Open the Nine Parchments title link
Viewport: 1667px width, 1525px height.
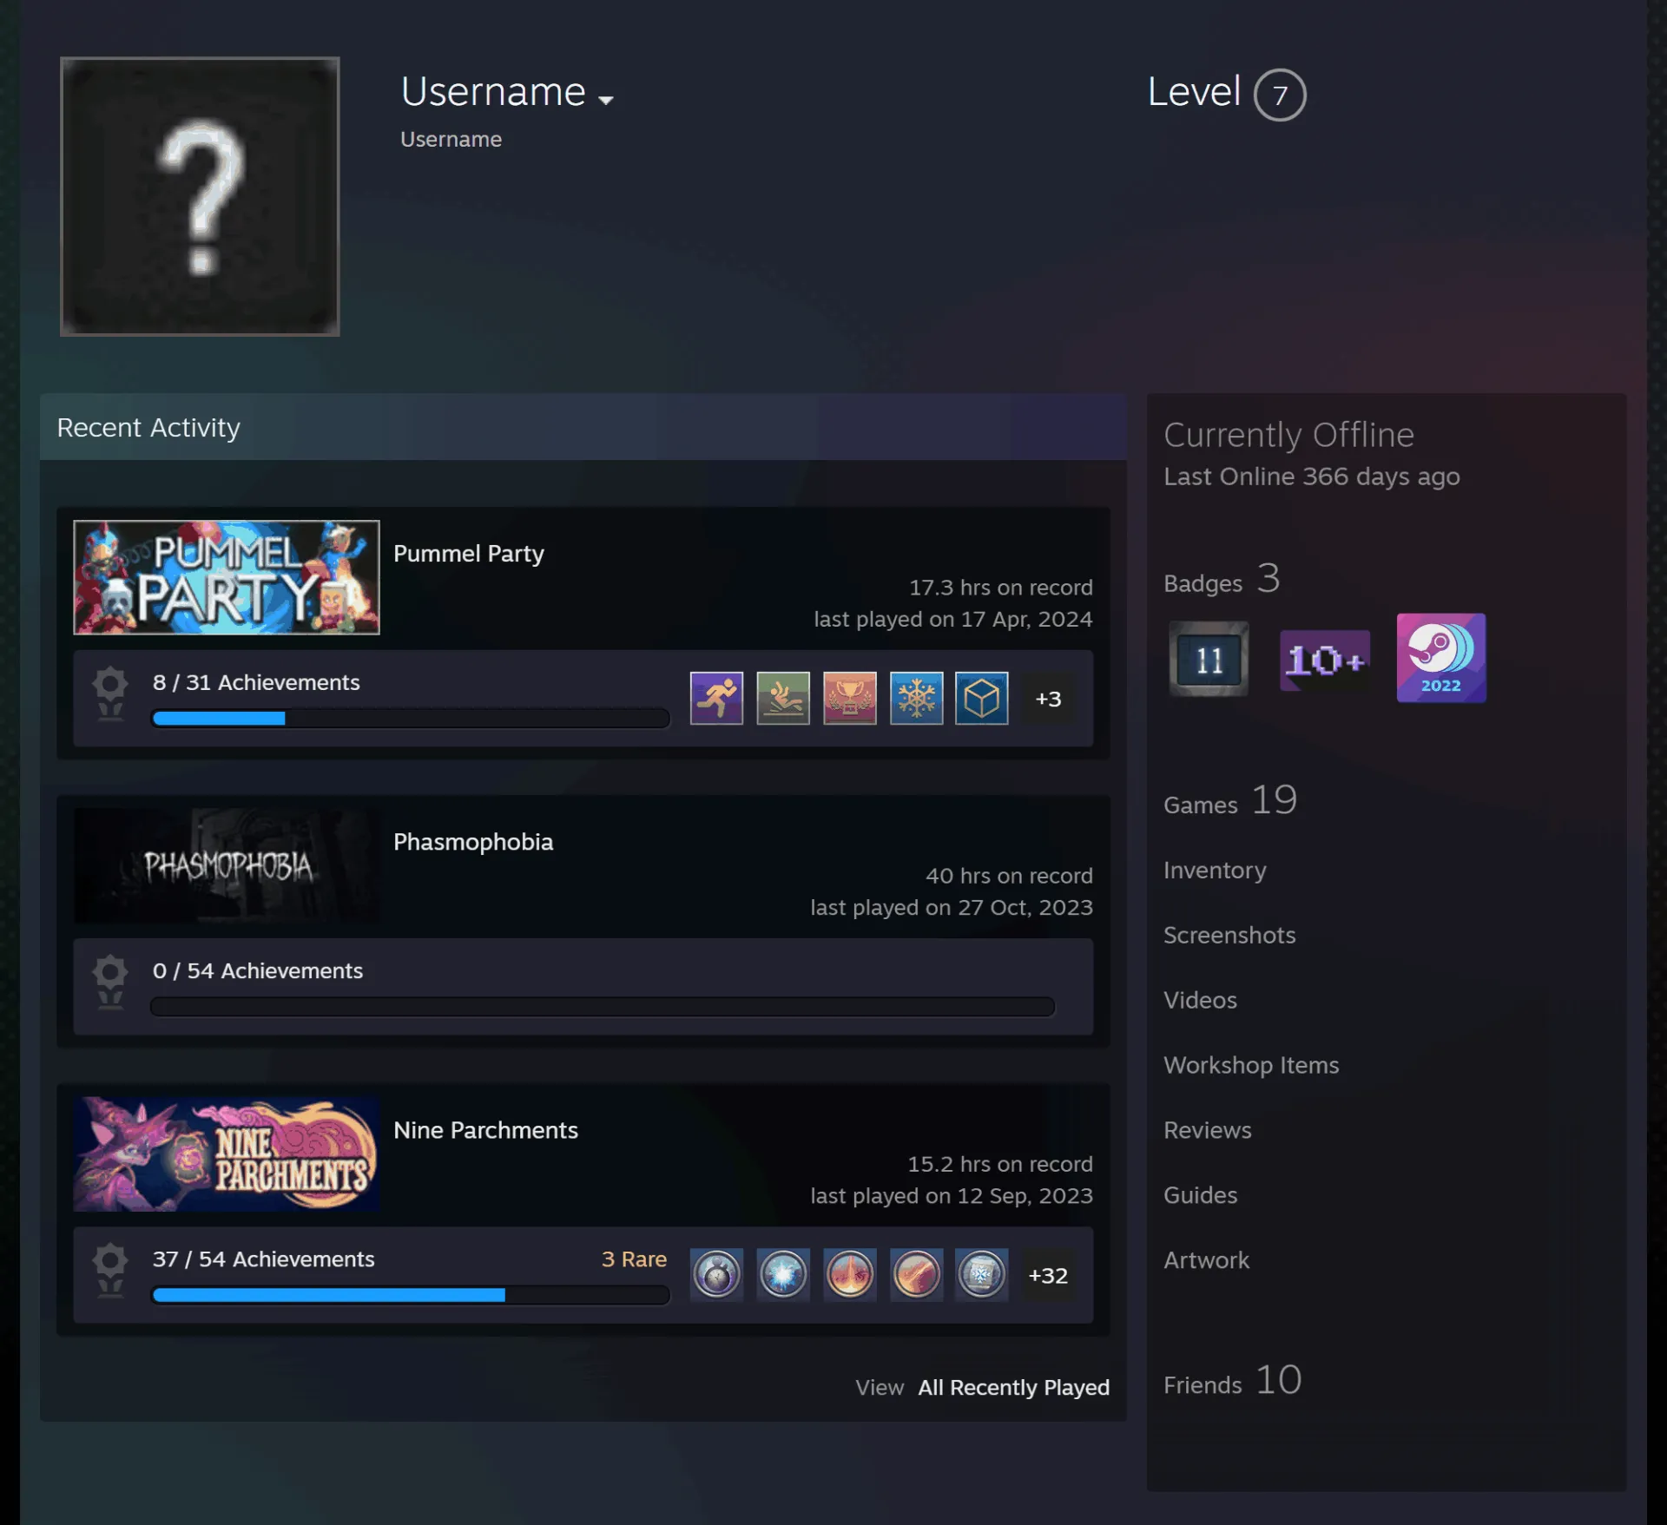coord(485,1130)
